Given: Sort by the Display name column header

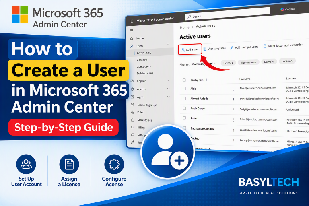Looking at the screenshot, I should click(x=199, y=80).
